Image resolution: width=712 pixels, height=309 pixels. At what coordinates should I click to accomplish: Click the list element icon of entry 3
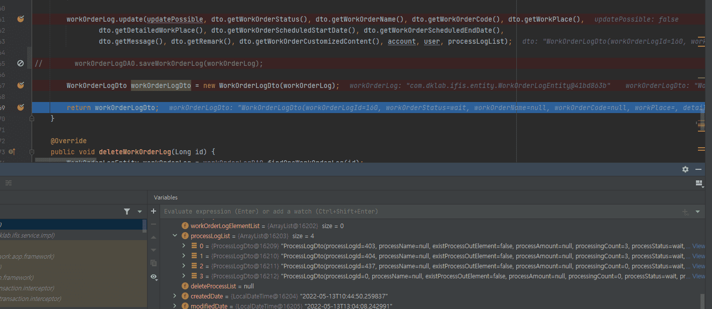pos(194,276)
